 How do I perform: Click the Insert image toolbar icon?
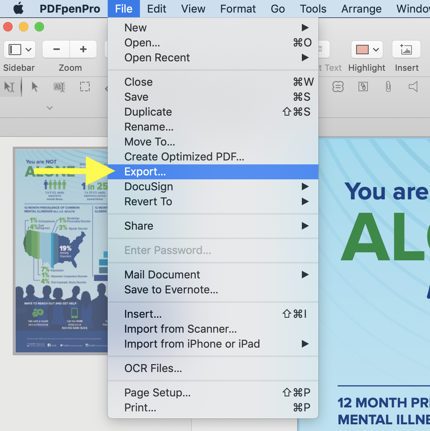(406, 49)
